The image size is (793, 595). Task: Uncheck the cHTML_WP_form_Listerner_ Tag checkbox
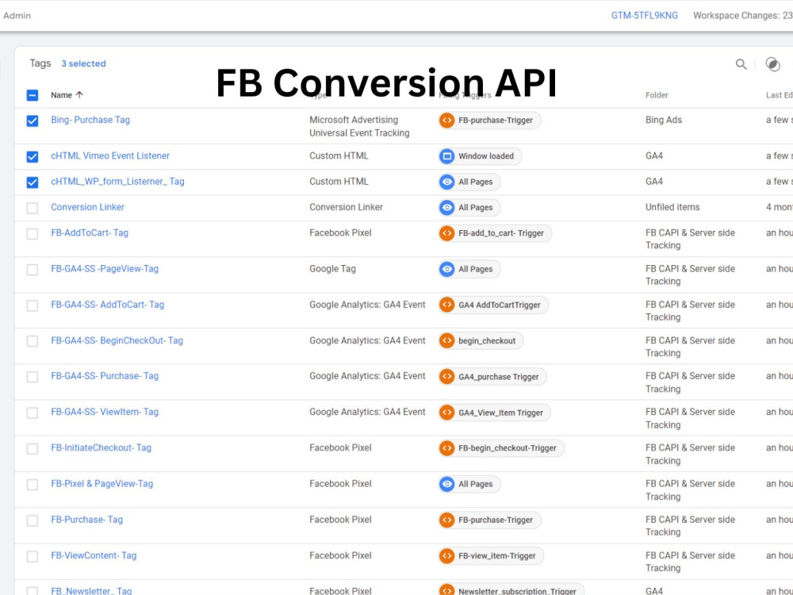pyautogui.click(x=33, y=182)
